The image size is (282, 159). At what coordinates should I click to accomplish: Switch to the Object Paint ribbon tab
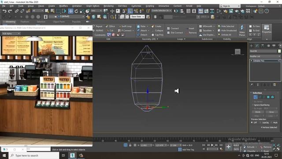[x=59, y=22]
